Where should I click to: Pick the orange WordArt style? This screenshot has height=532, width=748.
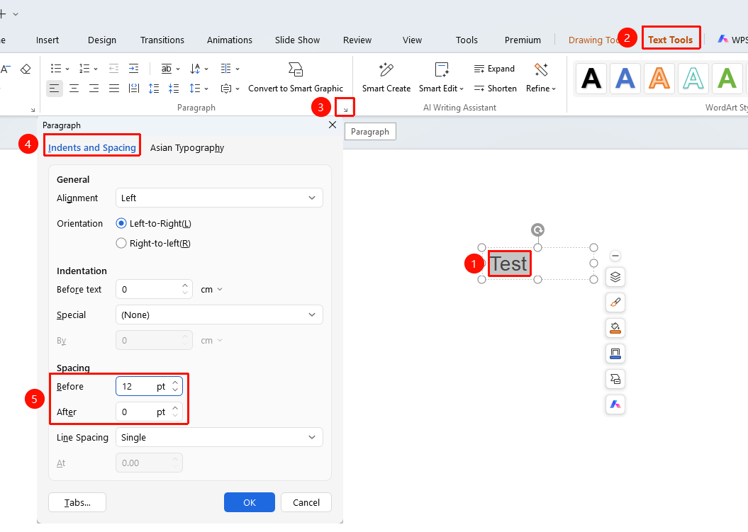point(659,78)
